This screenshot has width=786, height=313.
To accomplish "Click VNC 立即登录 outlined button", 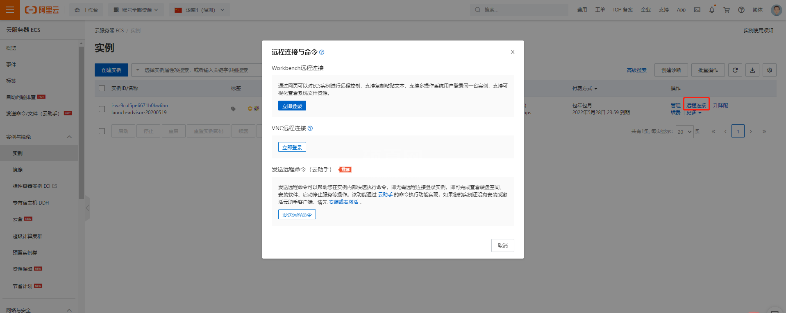I will coord(292,147).
